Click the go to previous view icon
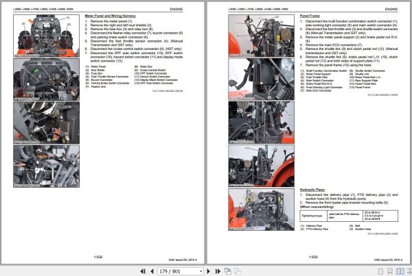 point(228,271)
